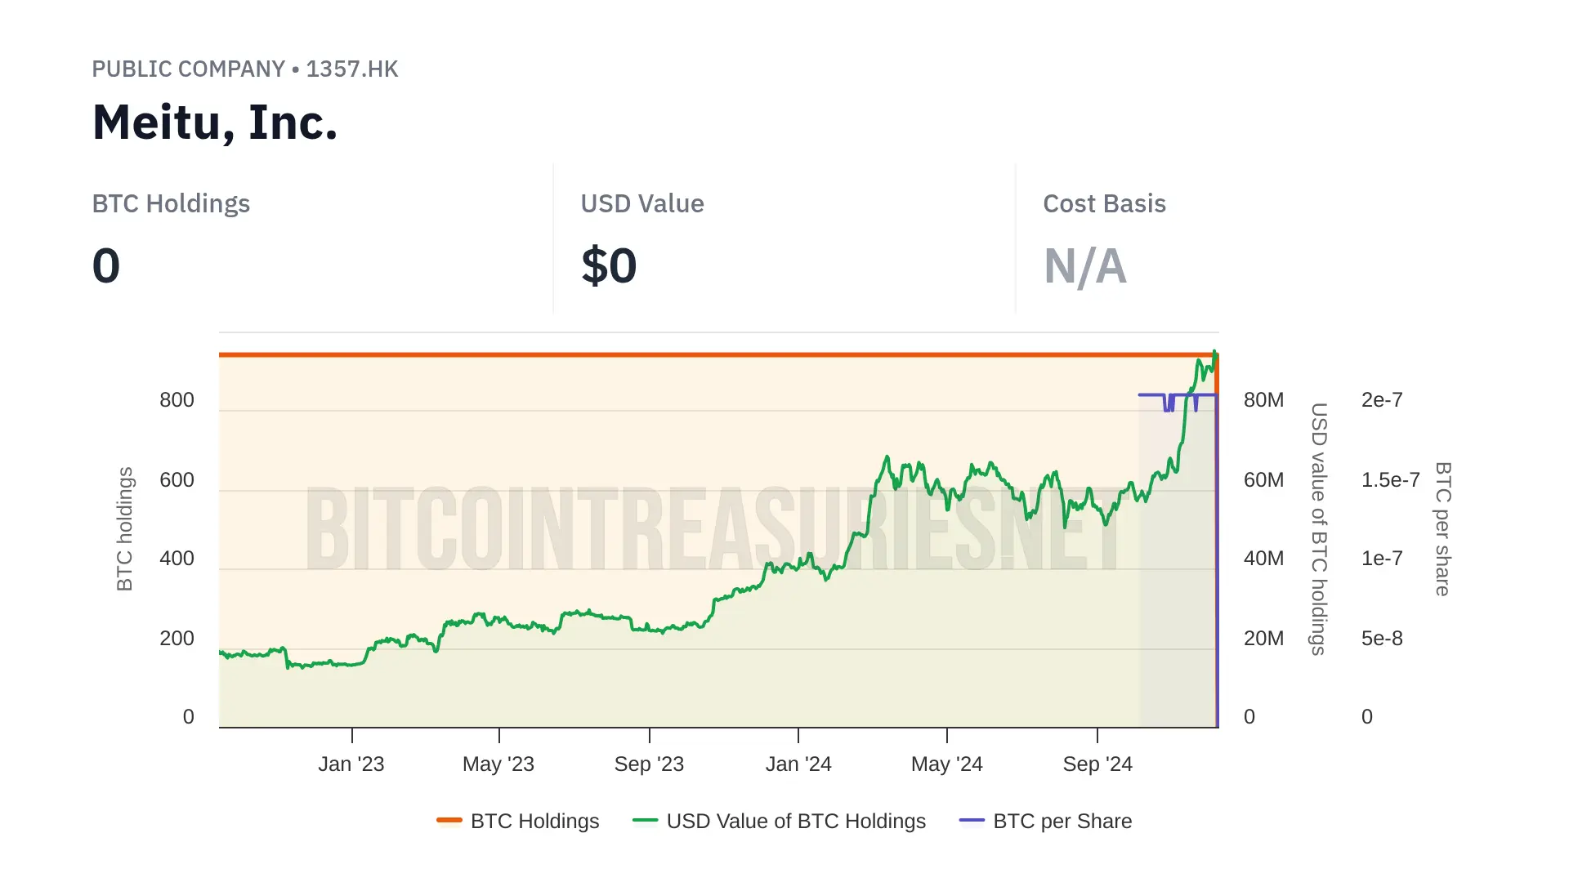Select the USD Value $0 figure
Image resolution: width=1569 pixels, height=882 pixels.
609,266
